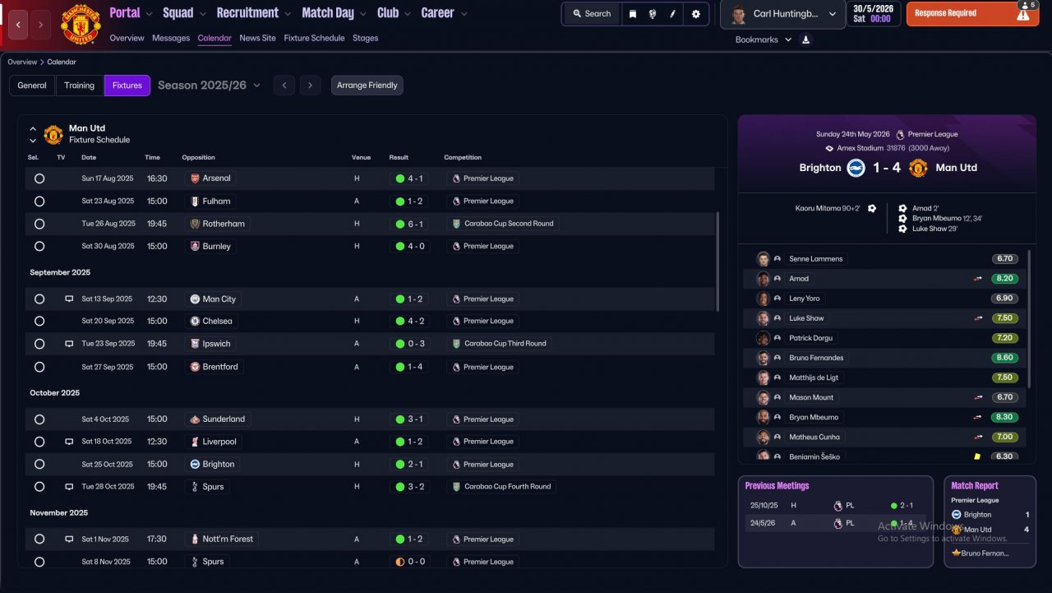Image resolution: width=1052 pixels, height=593 pixels.
Task: Open settings gear in top toolbar
Action: pos(696,14)
